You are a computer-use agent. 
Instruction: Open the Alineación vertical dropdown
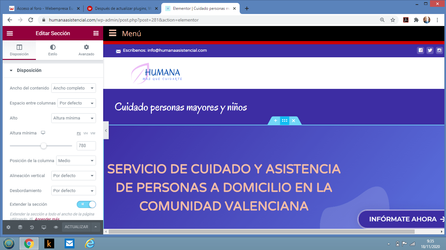73,176
